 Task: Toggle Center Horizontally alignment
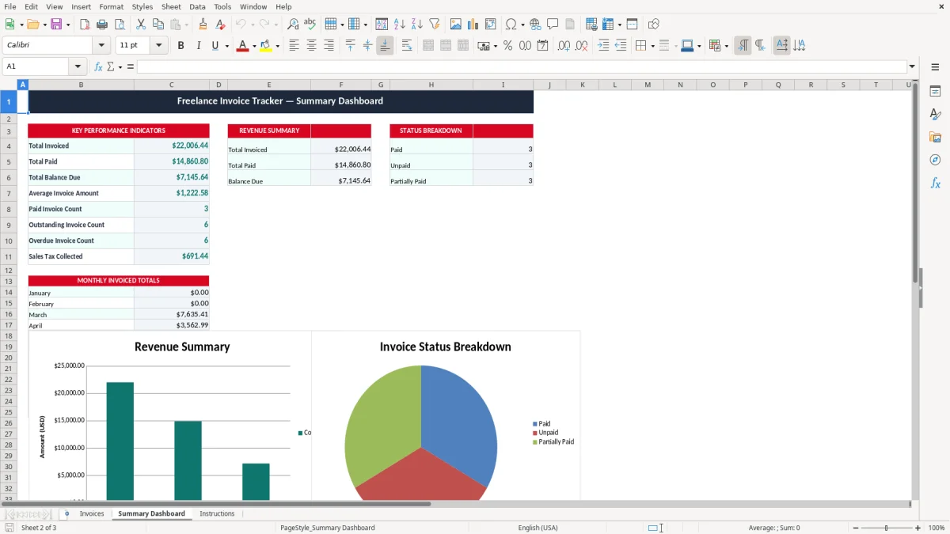(x=311, y=46)
